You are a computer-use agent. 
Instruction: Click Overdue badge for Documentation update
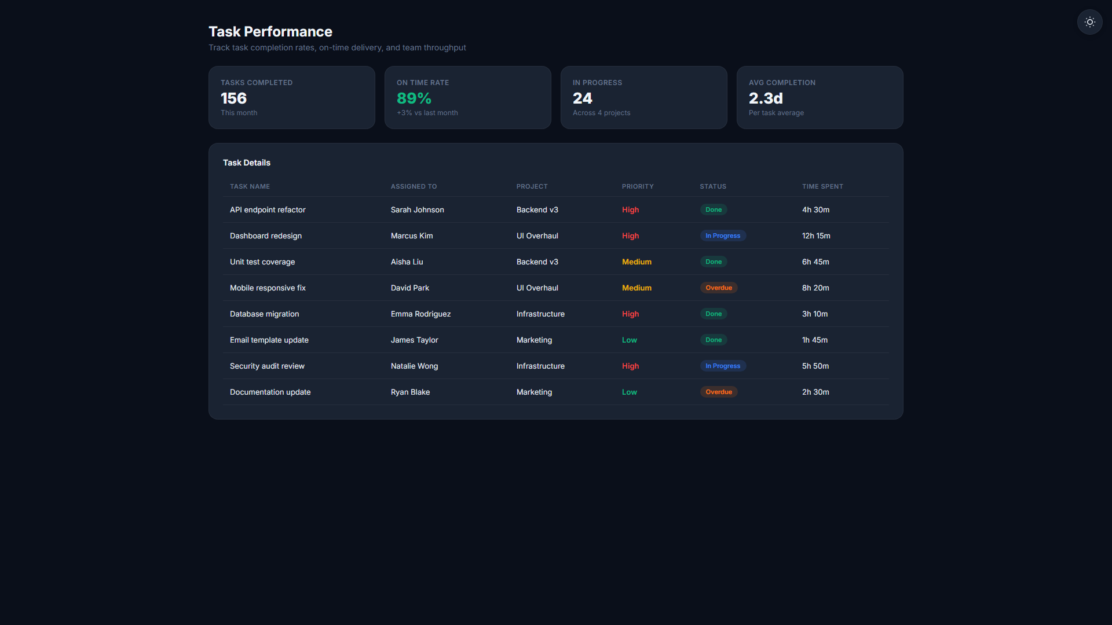[x=719, y=392]
